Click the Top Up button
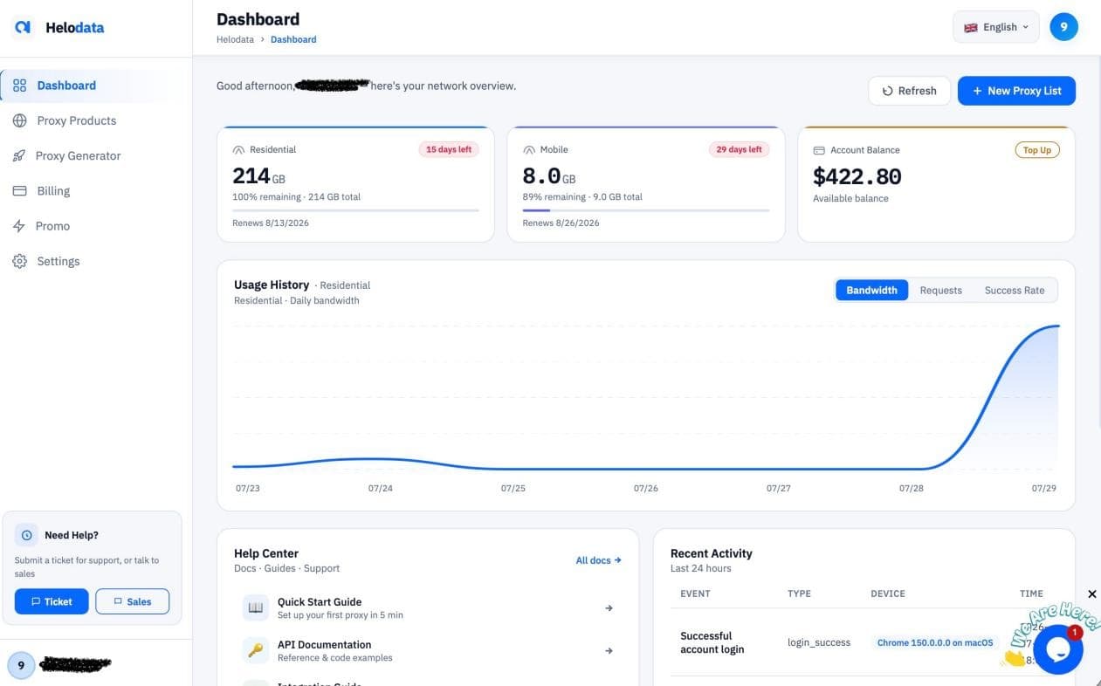Image resolution: width=1101 pixels, height=686 pixels. click(1037, 150)
